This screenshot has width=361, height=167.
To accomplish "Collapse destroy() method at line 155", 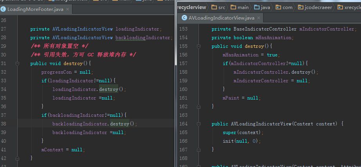I will pos(199,46).
